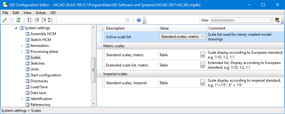Open the Extras menu
The width and height of the screenshot is (285, 114).
41,13
